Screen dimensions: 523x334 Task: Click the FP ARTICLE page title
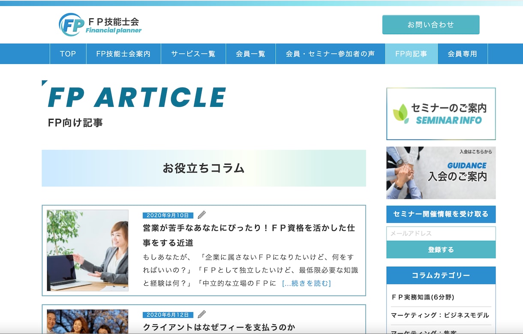[137, 98]
